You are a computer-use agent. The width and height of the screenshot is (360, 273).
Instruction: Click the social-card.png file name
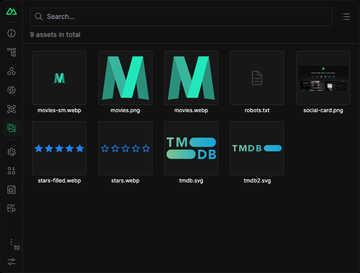(x=323, y=110)
